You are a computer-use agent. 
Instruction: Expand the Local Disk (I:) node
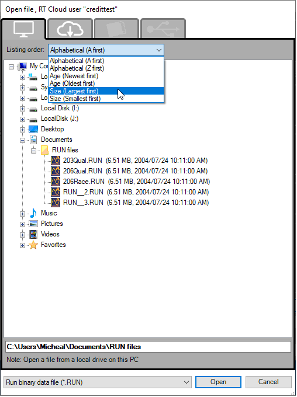pos(23,109)
